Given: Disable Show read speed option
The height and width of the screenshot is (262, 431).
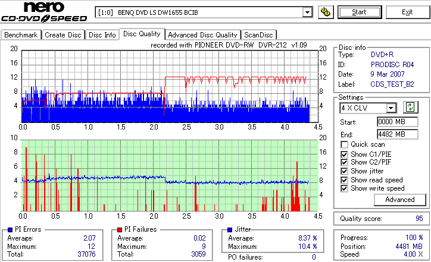Looking at the screenshot, I should click(344, 180).
